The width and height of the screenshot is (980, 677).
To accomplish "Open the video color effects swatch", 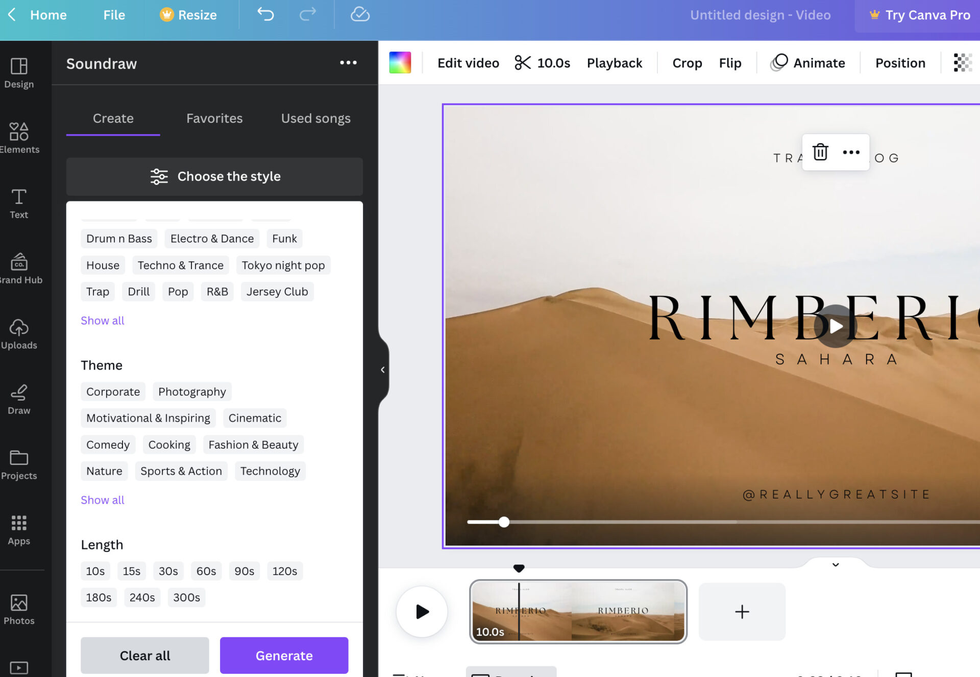I will 400,63.
